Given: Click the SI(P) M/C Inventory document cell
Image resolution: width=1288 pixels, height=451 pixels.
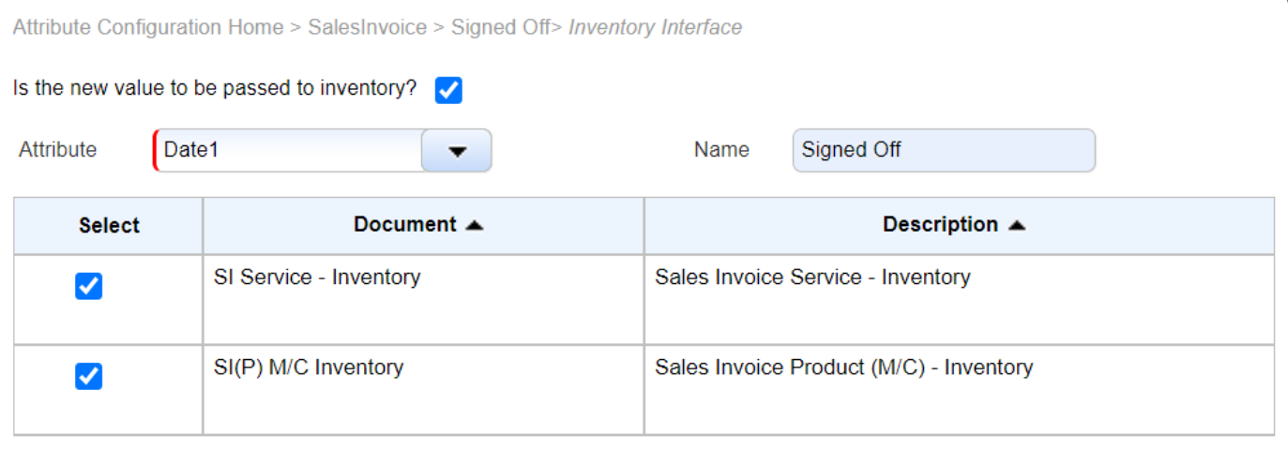Looking at the screenshot, I should coord(309,368).
